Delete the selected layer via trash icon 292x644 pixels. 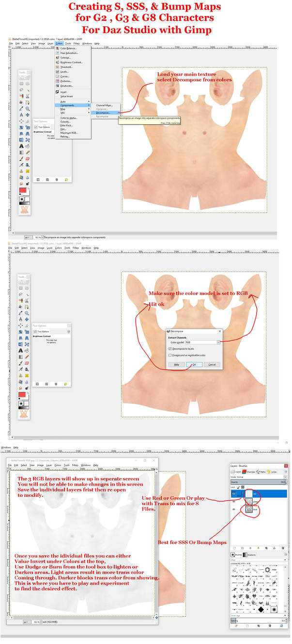[x=283, y=548]
